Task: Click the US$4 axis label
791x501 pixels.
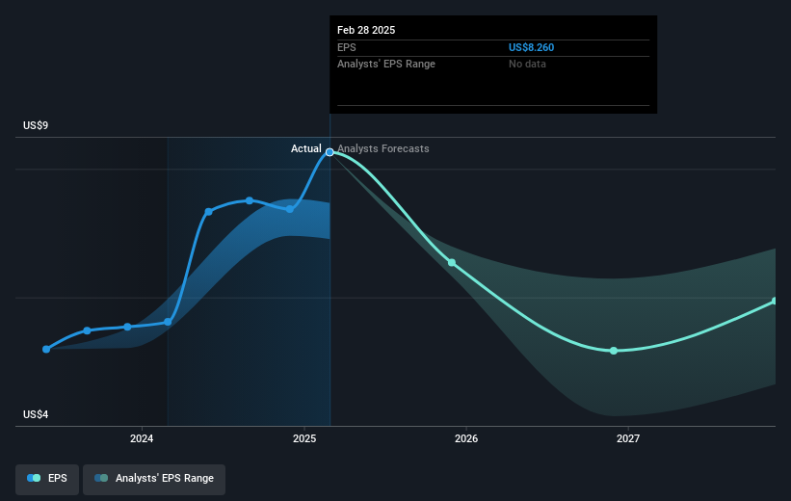Action: [x=36, y=414]
